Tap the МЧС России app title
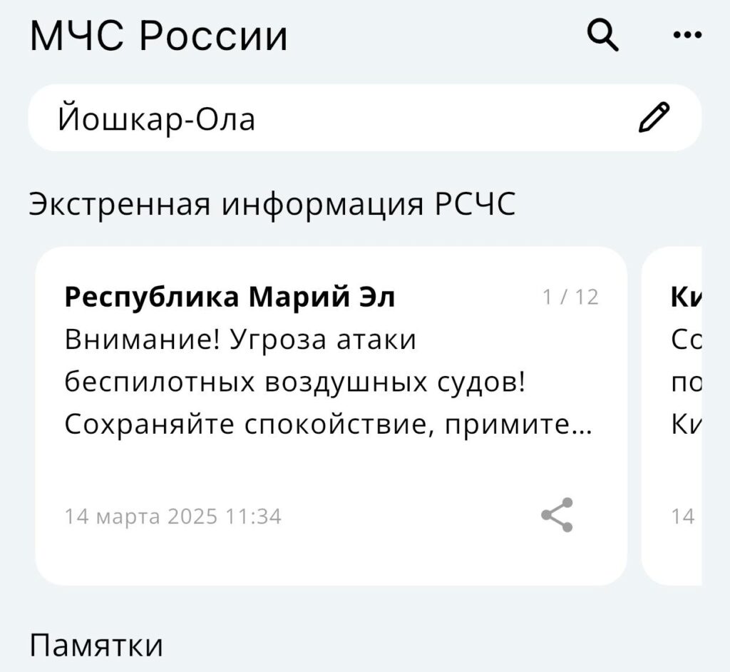This screenshot has width=730, height=672. pyautogui.click(x=159, y=36)
